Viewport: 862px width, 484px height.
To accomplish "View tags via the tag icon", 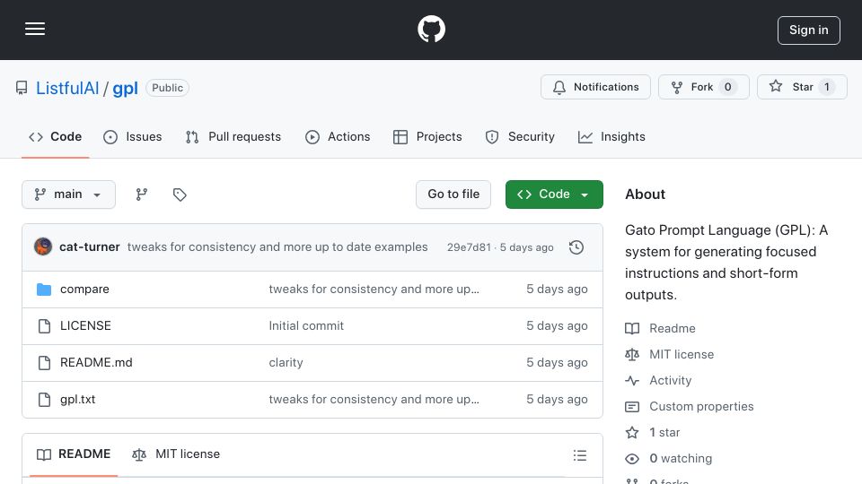I will (180, 194).
